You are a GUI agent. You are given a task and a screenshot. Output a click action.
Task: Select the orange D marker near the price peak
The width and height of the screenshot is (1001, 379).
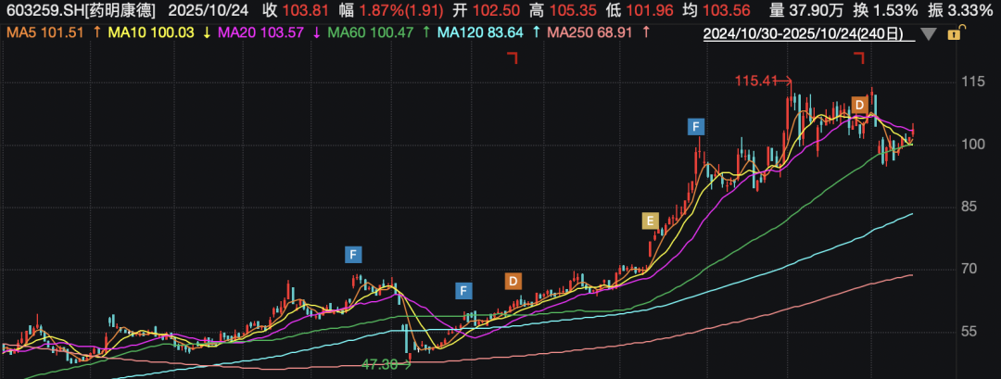tap(860, 106)
